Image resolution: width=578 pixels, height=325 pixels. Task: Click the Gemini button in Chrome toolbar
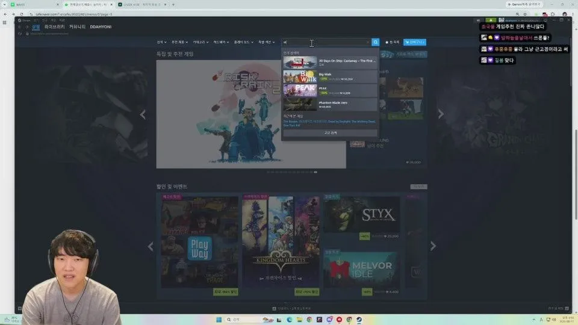coord(524,4)
